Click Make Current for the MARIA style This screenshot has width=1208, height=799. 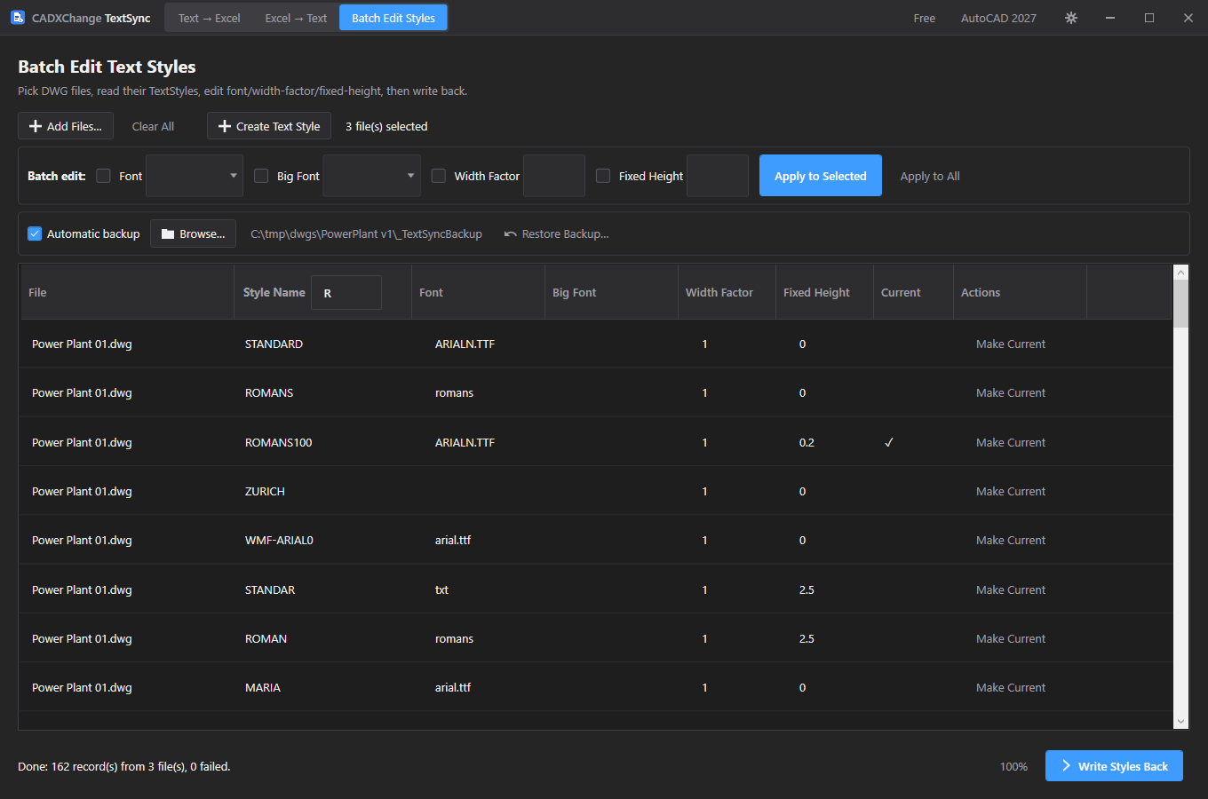pyautogui.click(x=1011, y=687)
